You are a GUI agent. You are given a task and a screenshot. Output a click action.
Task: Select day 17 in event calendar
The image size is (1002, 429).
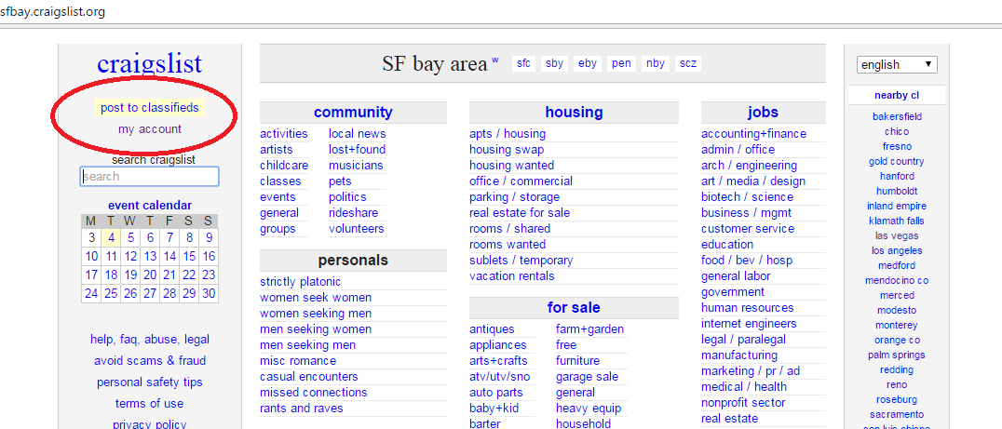(x=91, y=275)
